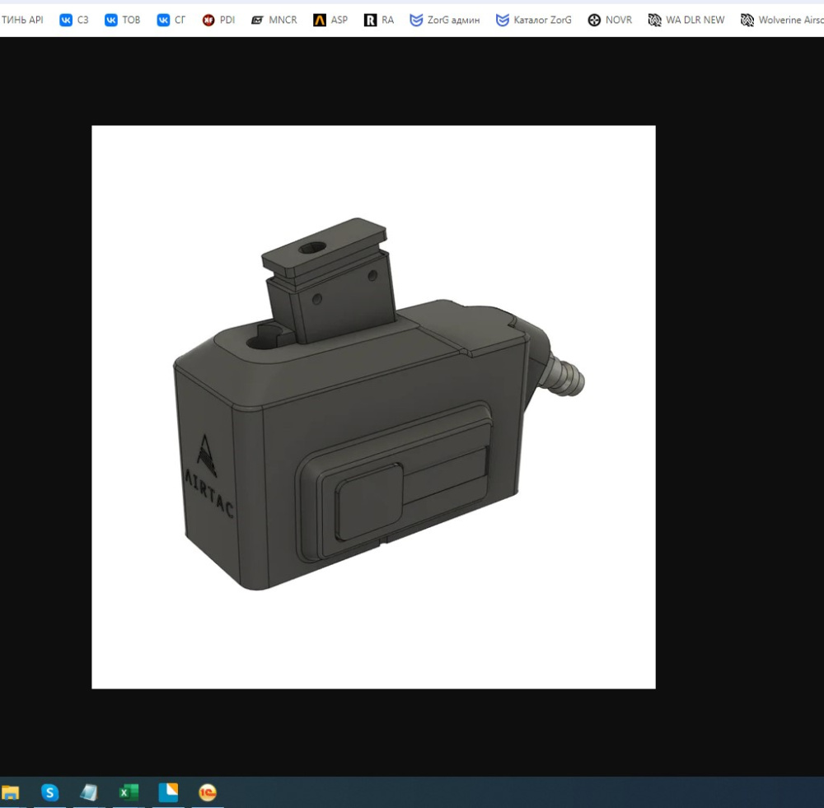Open the NOVR bookmark
Viewport: 824px width, 808px height.
[610, 20]
